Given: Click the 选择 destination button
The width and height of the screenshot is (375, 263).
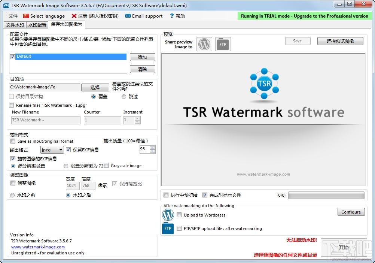Looking at the screenshot, I should click(x=95, y=87).
